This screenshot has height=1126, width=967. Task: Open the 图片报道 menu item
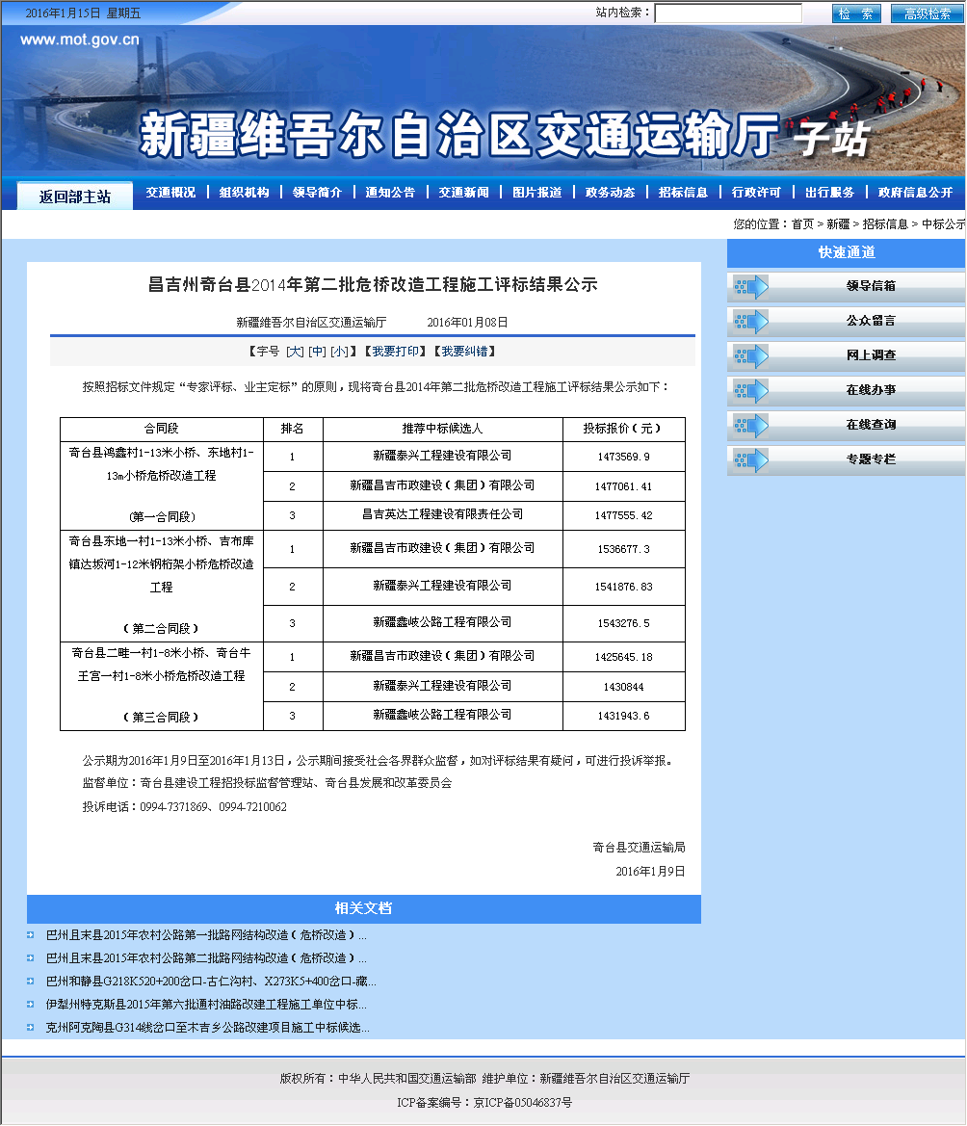tap(537, 193)
